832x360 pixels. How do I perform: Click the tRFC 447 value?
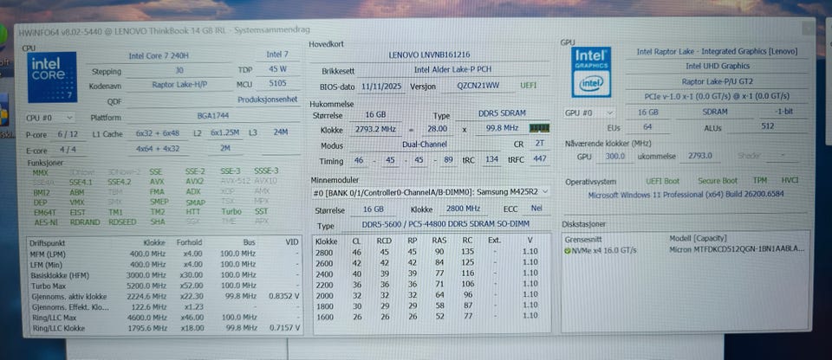540,158
